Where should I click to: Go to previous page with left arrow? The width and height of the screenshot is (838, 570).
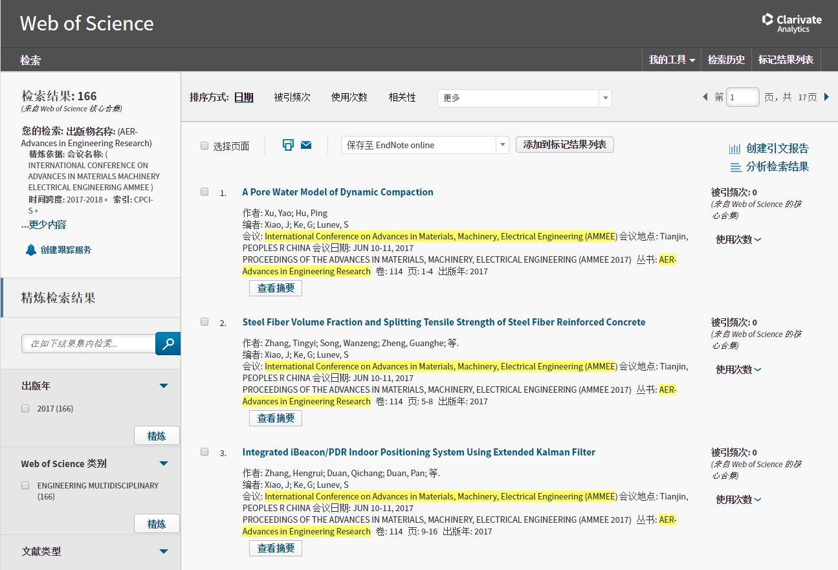[x=705, y=97]
